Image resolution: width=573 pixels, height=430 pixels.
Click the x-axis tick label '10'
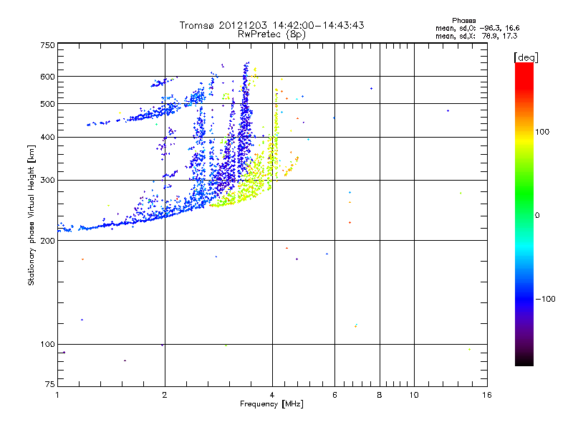tap(414, 395)
